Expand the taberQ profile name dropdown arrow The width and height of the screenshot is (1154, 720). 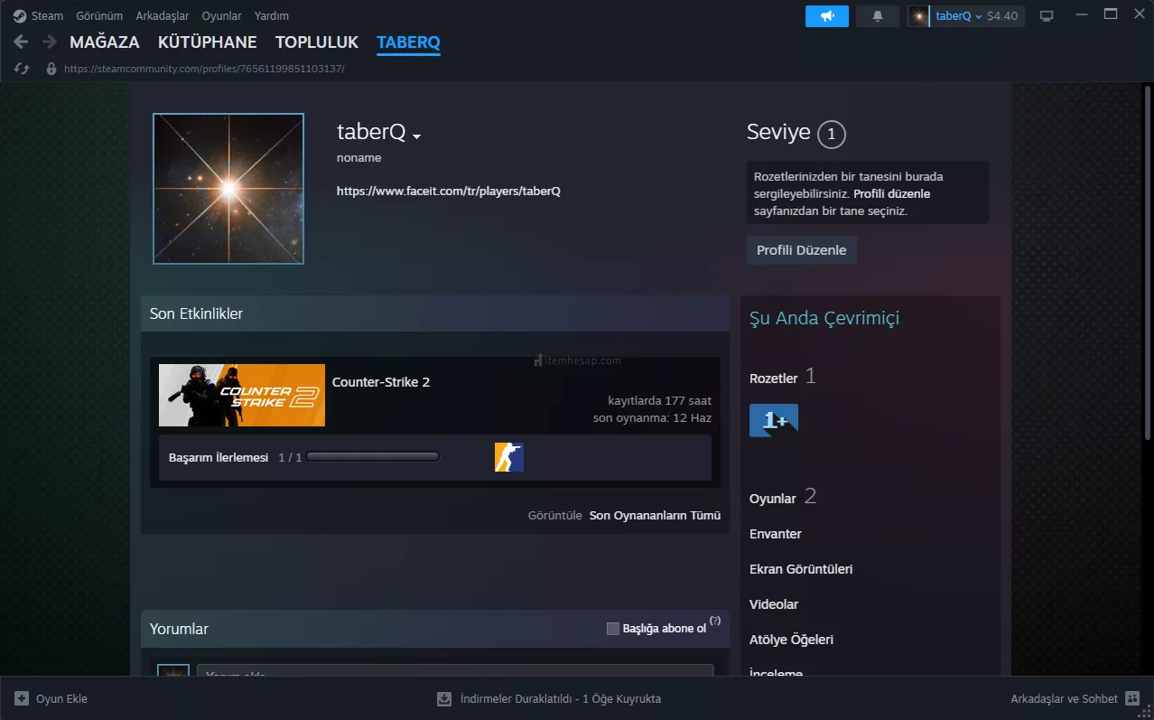point(416,136)
